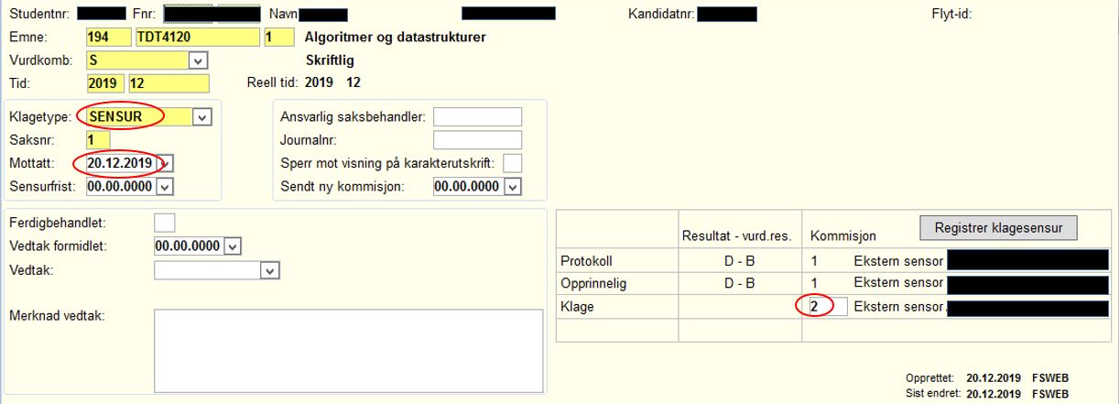This screenshot has width=1120, height=404.
Task: Expand the Mottatt date picker arrow
Action: (166, 163)
